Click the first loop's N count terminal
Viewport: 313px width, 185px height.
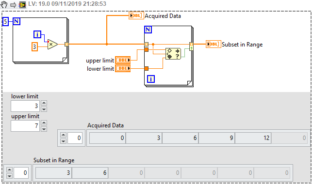click(16, 21)
